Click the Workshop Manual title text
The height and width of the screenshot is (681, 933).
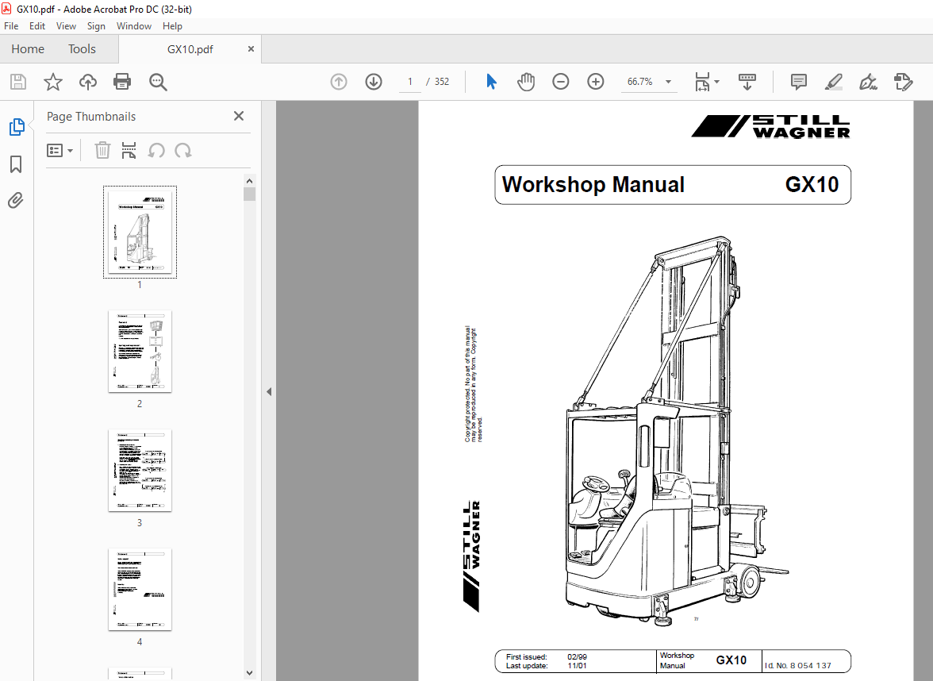(593, 184)
